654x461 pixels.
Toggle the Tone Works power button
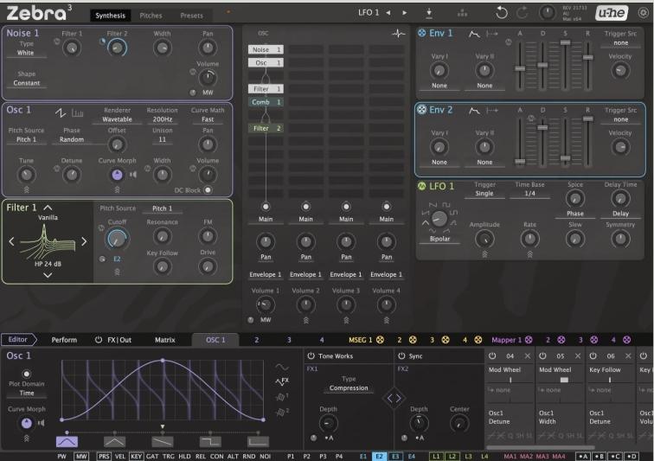[311, 355]
